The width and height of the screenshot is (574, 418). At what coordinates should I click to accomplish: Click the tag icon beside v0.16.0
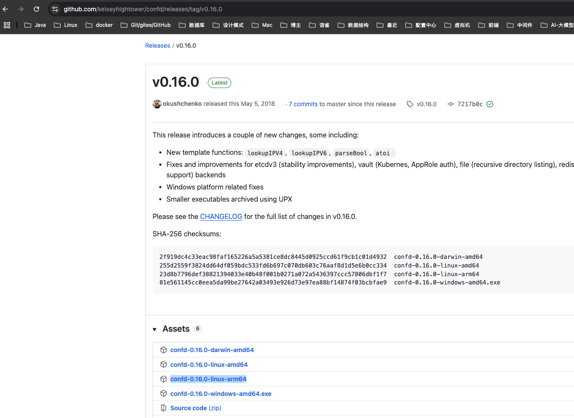pos(410,104)
